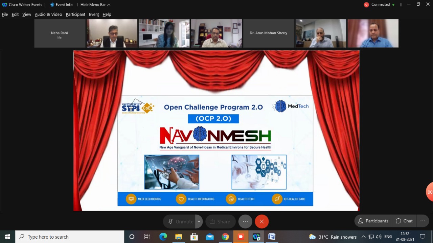The image size is (433, 243).
Task: Select Dr. Arun Mohan Sherry video tile
Action: 269,33
